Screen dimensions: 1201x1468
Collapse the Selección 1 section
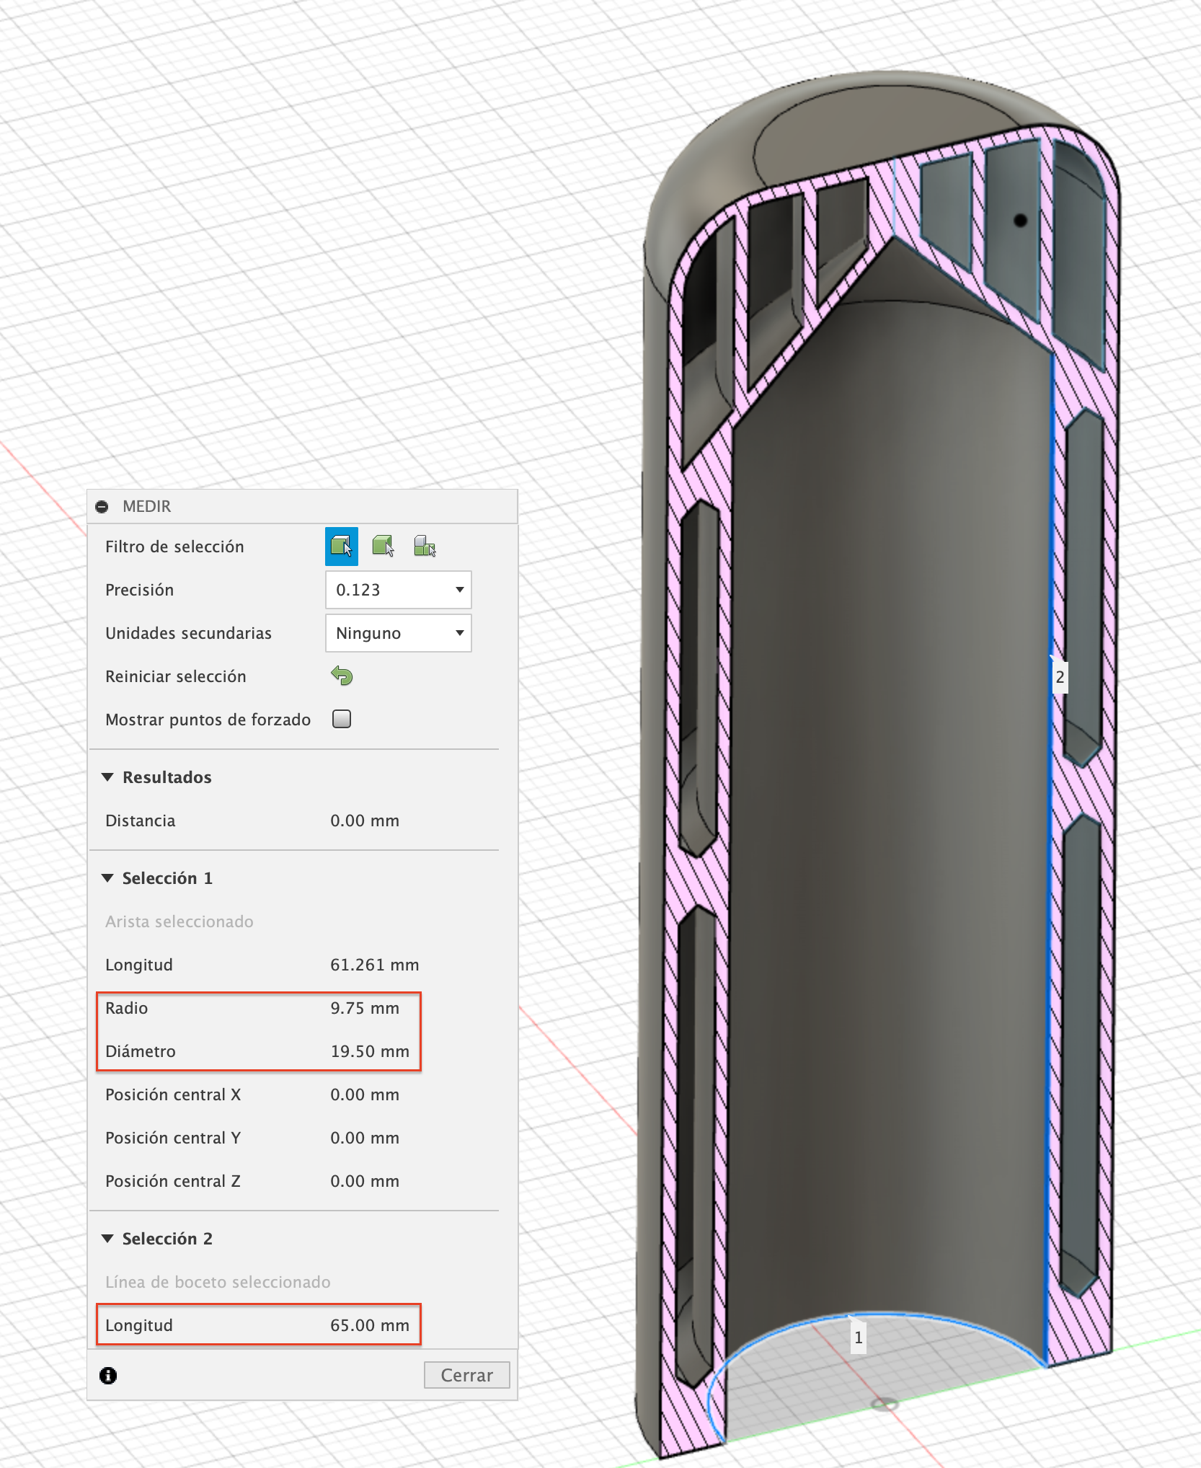click(x=107, y=878)
